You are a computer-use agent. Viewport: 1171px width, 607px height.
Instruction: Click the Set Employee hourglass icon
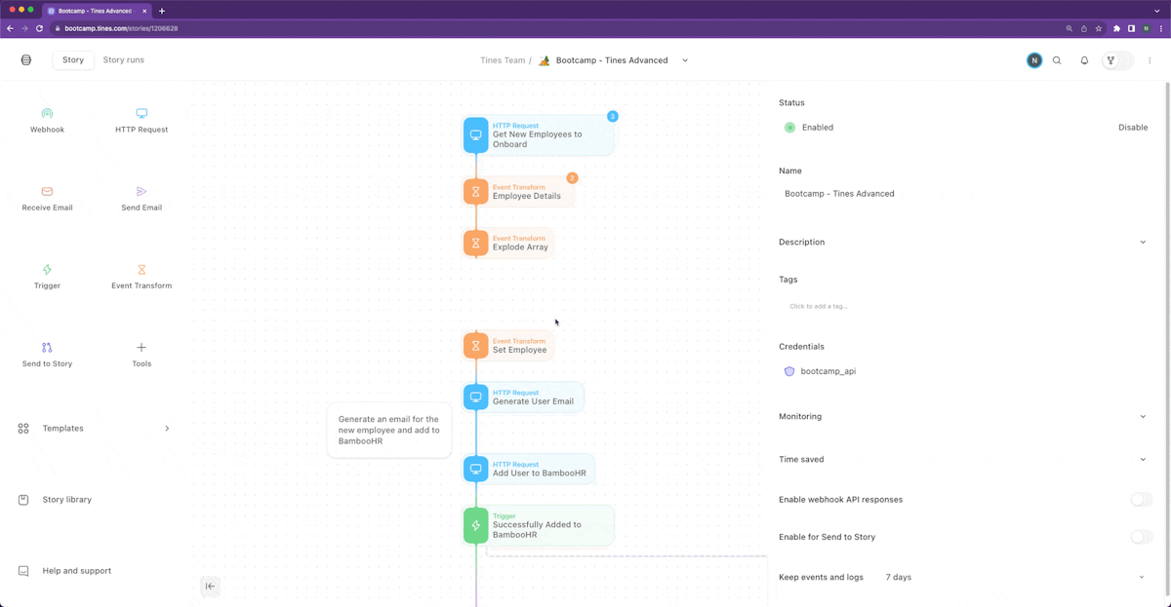coord(476,346)
